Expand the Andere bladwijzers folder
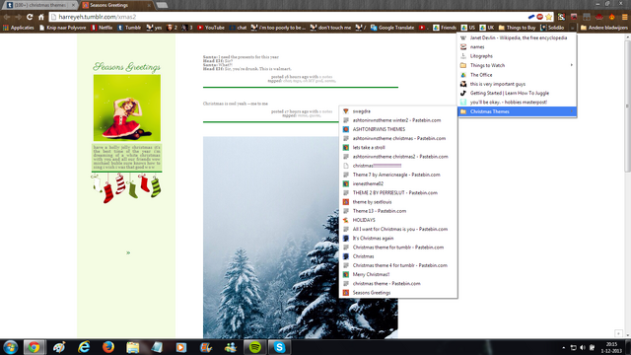The height and width of the screenshot is (355, 631). (603, 28)
